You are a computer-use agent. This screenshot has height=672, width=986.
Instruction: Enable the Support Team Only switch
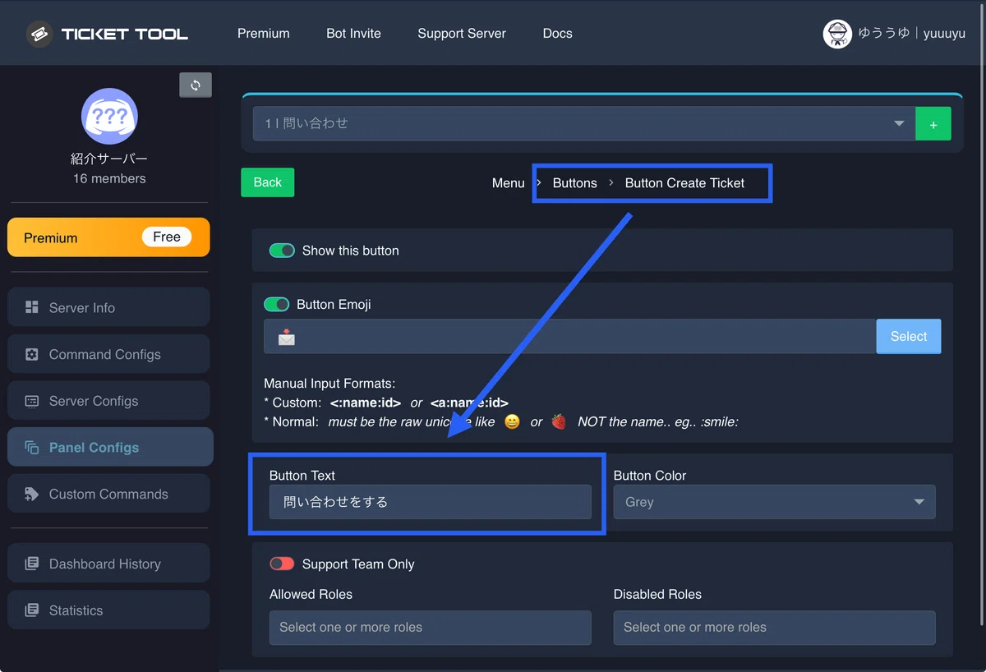[282, 564]
